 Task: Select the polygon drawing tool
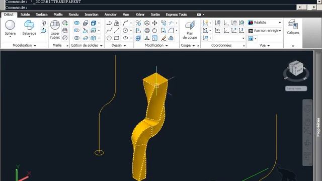click(x=109, y=38)
